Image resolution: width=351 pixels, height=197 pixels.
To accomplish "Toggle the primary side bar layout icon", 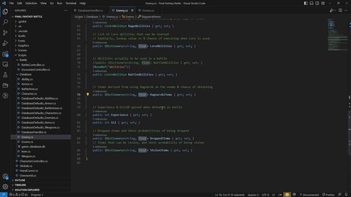I will pyautogui.click(x=305, y=3).
